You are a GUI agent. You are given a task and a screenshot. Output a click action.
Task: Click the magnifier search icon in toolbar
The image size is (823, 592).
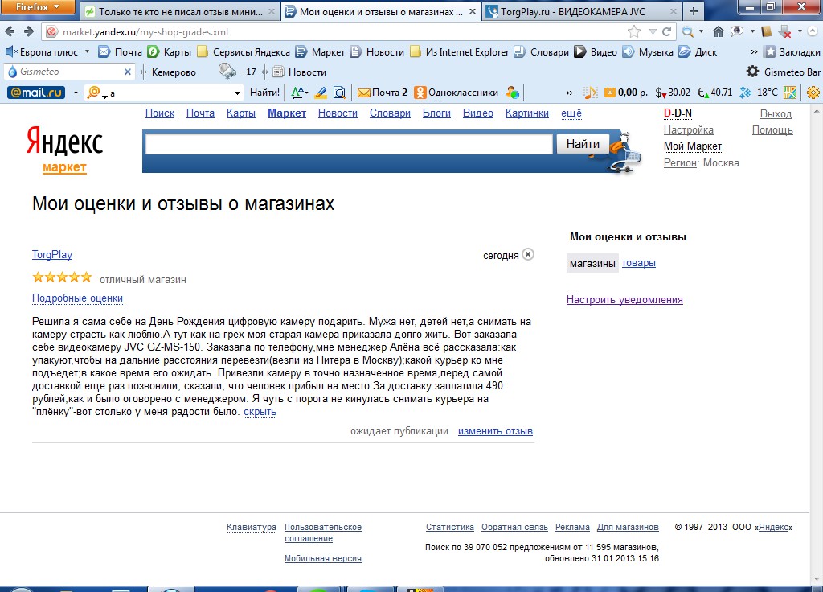pos(687,31)
